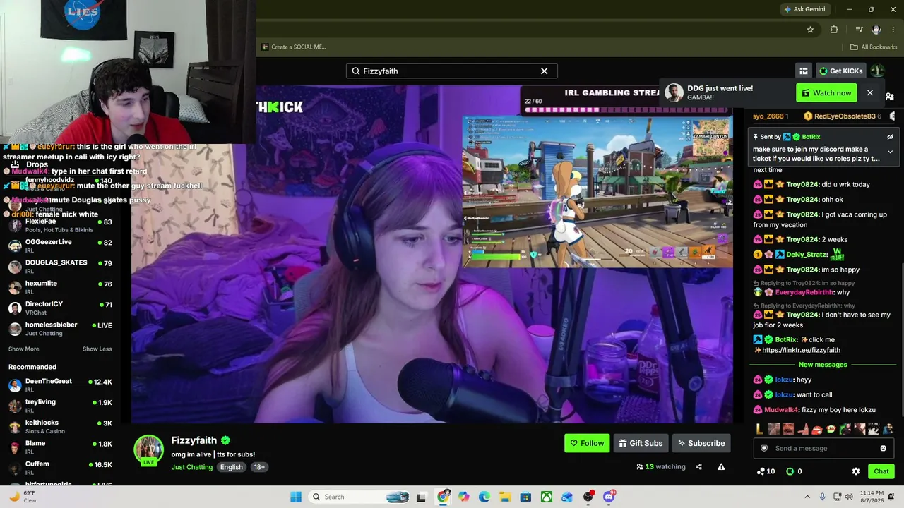Image resolution: width=904 pixels, height=508 pixels.
Task: Open the All Bookmarks folder
Action: [874, 47]
